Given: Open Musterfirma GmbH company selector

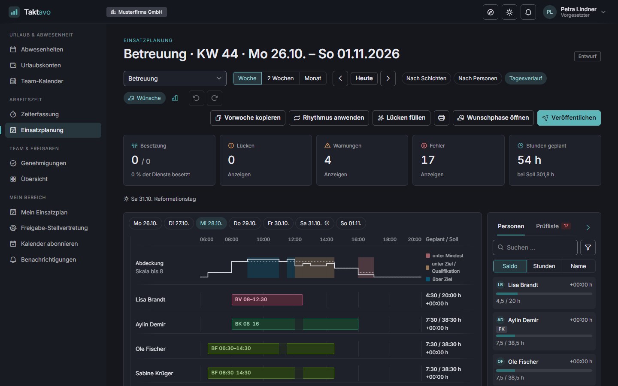Looking at the screenshot, I should click(x=136, y=12).
